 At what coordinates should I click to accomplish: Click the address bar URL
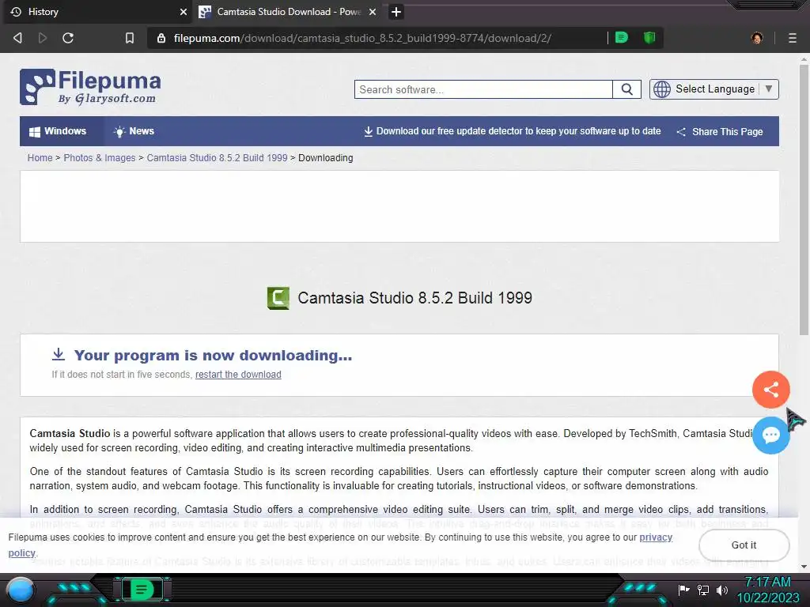tap(362, 38)
